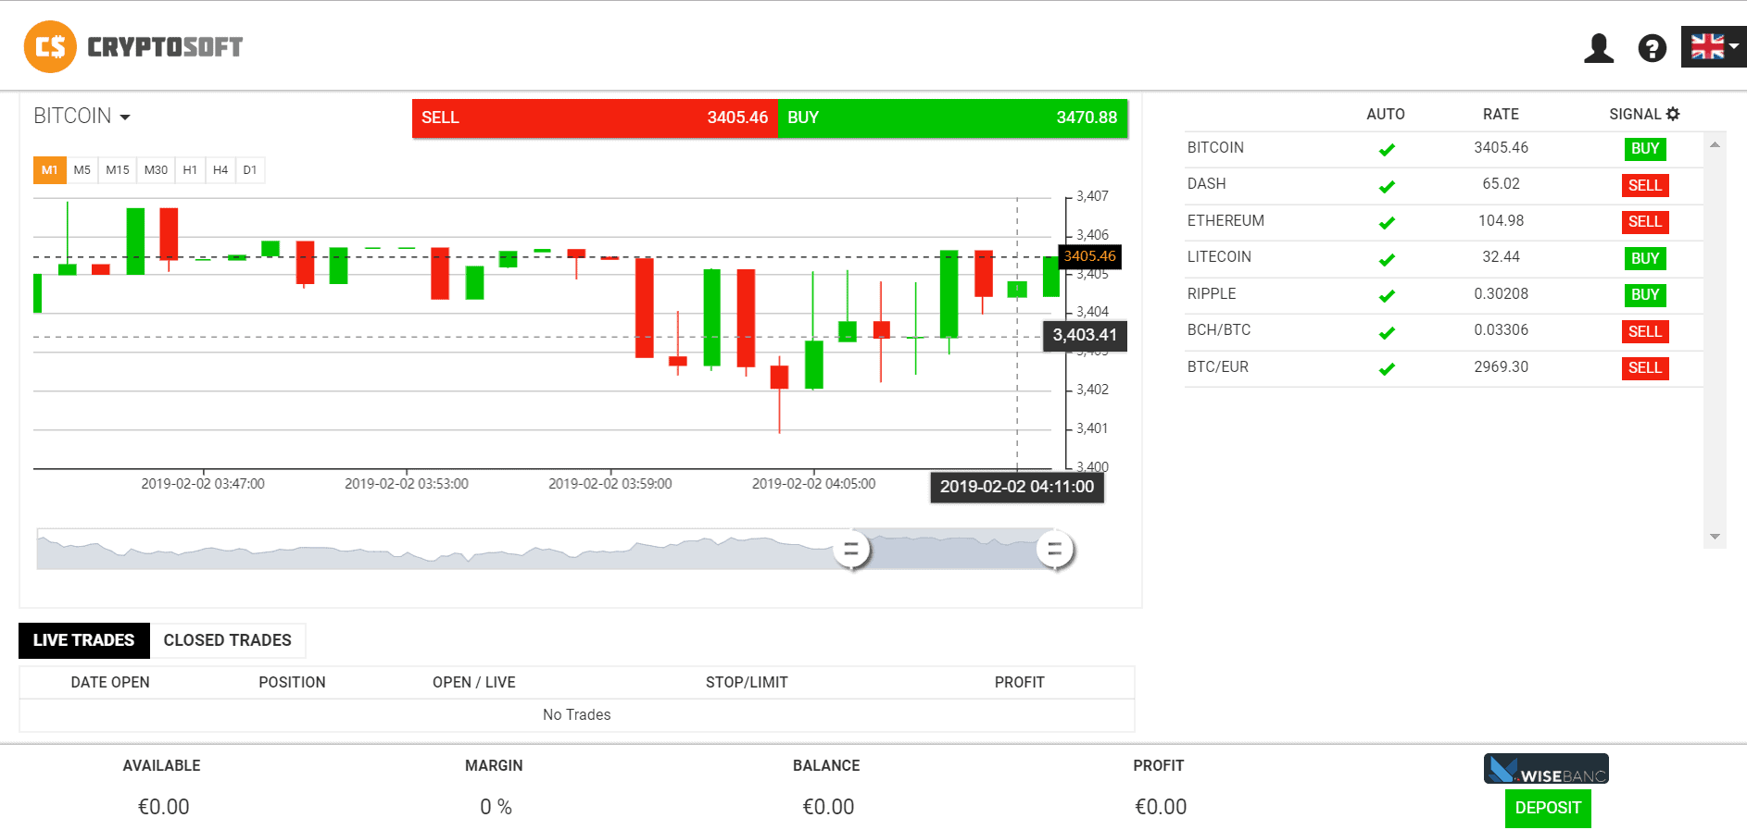Click the AUTO column header
The height and width of the screenshot is (830, 1747).
(x=1386, y=115)
